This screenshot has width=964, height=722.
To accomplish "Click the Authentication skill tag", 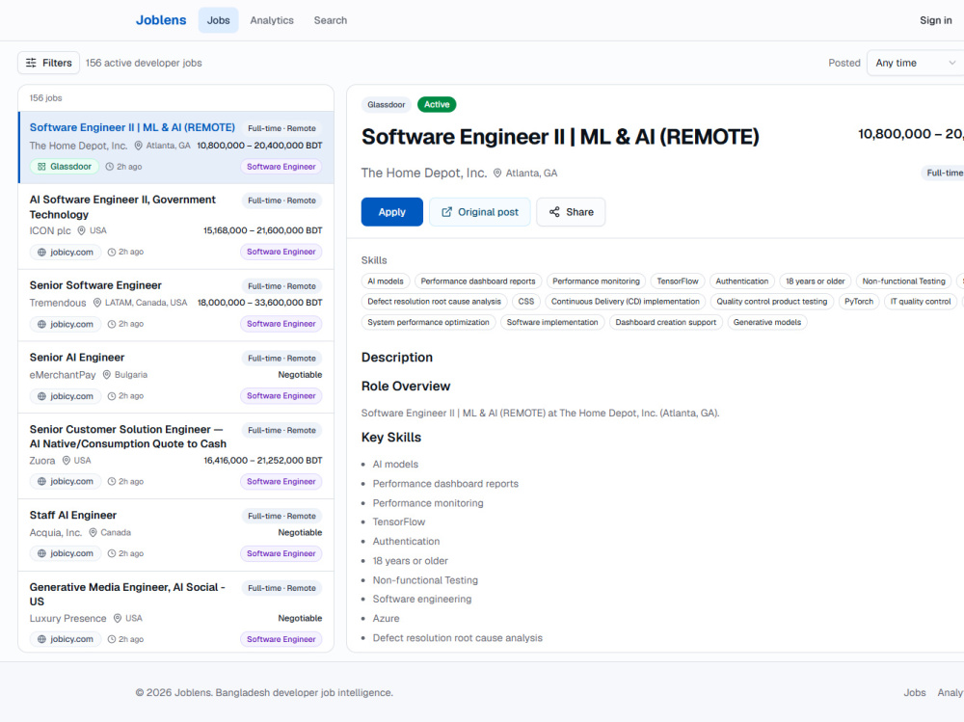I will 742,281.
